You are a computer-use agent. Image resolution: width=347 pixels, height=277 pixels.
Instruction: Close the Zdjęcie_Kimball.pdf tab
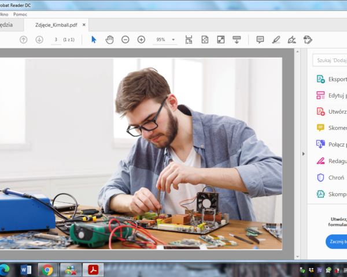tap(84, 25)
